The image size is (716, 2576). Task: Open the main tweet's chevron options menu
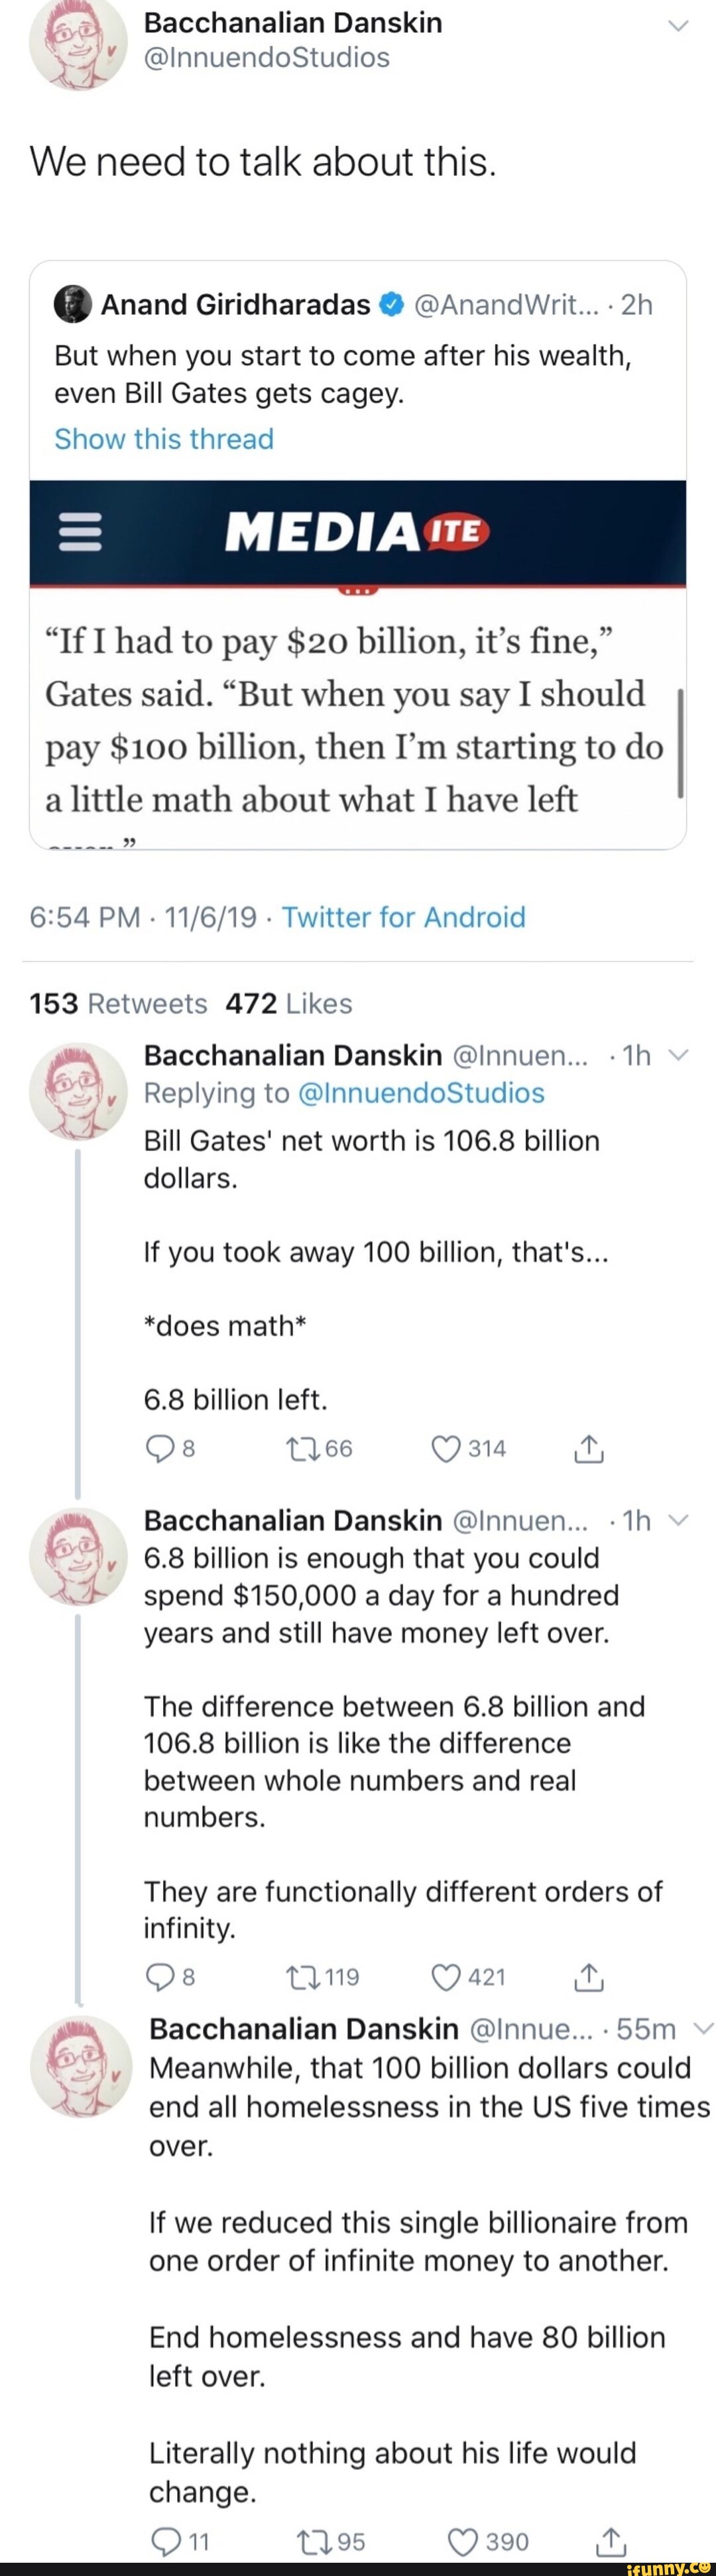[x=678, y=25]
